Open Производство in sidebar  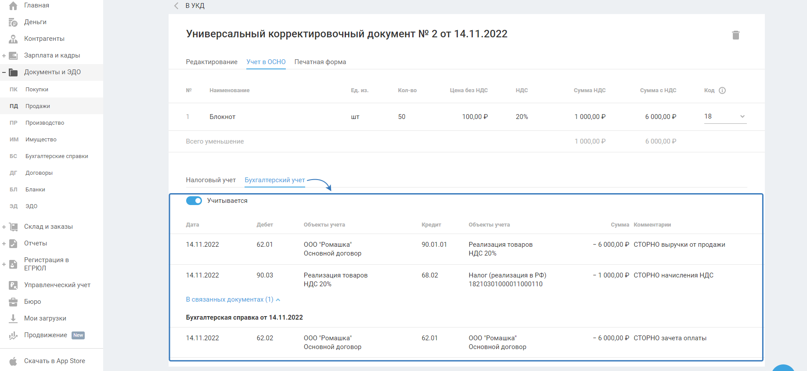tap(45, 123)
